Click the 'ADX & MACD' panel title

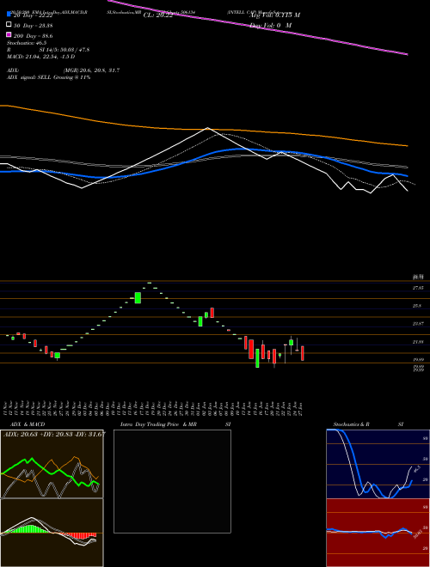[x=28, y=424]
